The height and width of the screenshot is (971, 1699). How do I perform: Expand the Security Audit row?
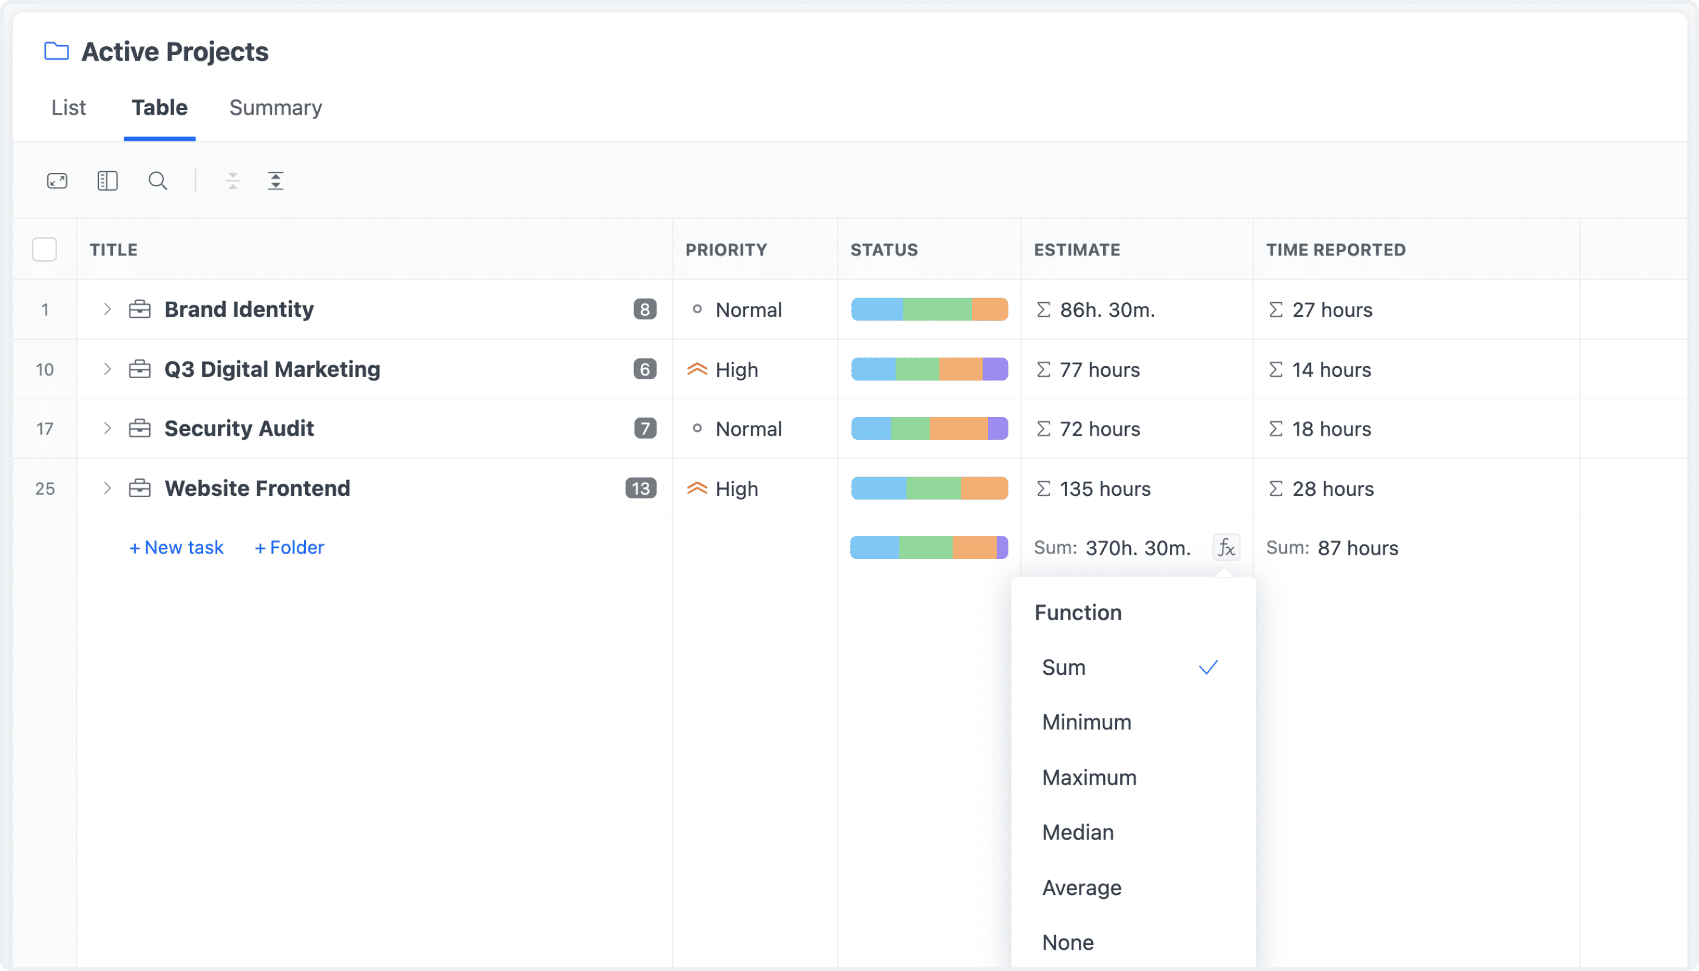click(x=107, y=428)
